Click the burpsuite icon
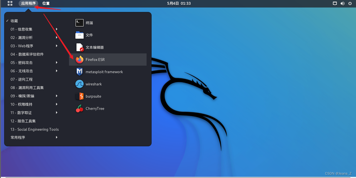 click(80, 96)
